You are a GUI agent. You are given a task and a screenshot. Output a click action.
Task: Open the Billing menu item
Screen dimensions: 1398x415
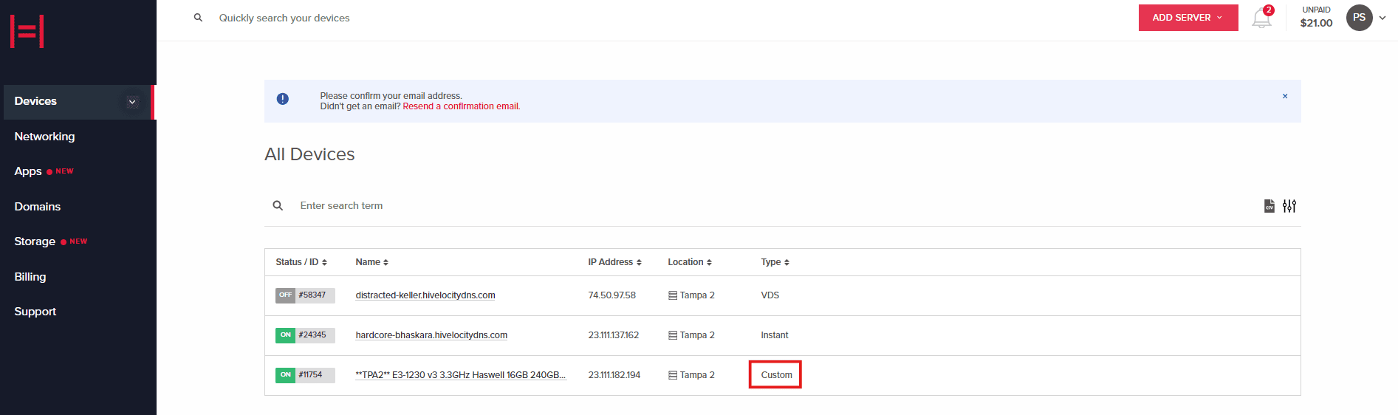pyautogui.click(x=30, y=277)
